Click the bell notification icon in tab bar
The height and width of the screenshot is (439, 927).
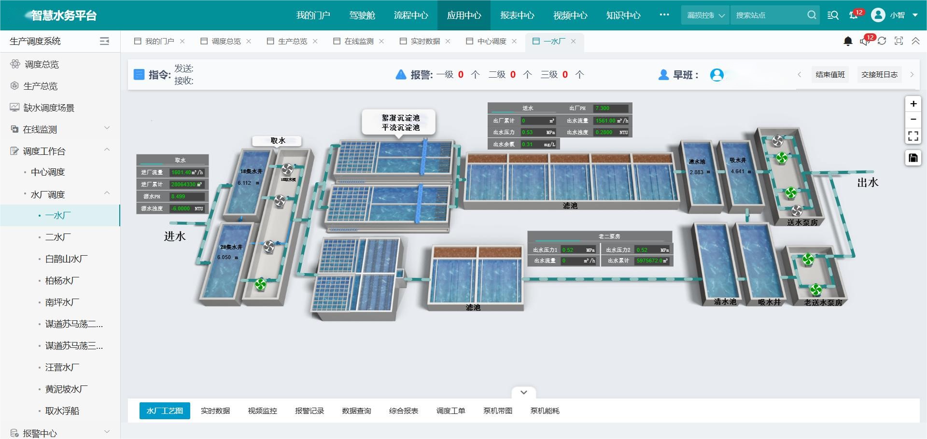[x=848, y=41]
